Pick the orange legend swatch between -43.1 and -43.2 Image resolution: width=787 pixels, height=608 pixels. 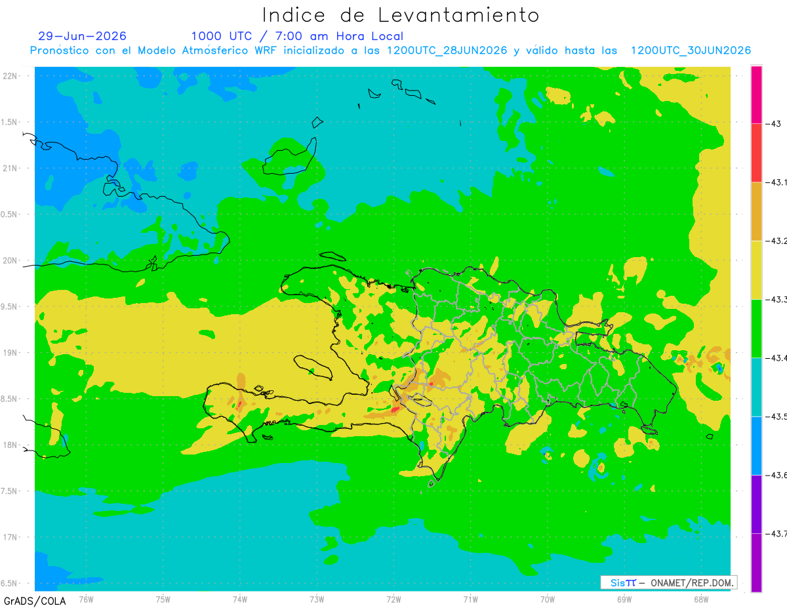click(756, 211)
